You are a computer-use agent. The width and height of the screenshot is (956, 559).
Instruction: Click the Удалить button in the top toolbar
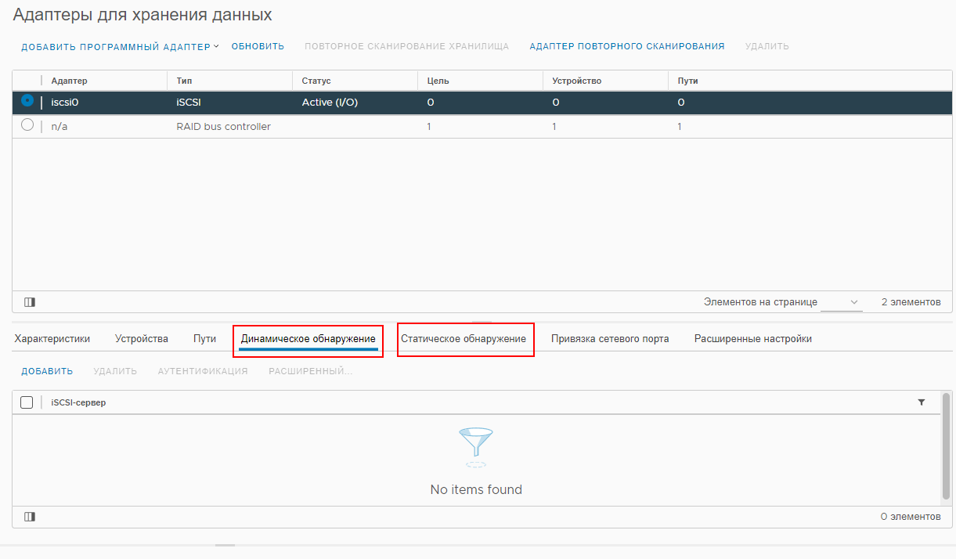pyautogui.click(x=767, y=46)
